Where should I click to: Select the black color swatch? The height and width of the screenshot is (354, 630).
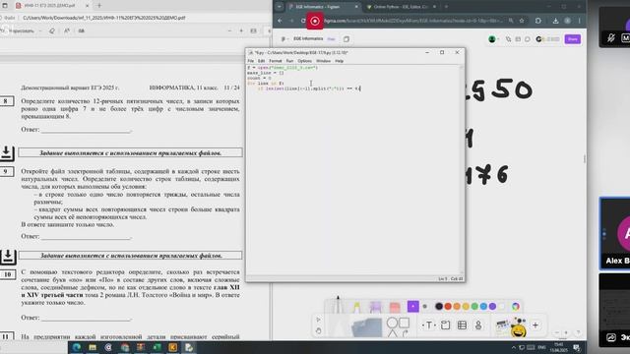(439, 307)
